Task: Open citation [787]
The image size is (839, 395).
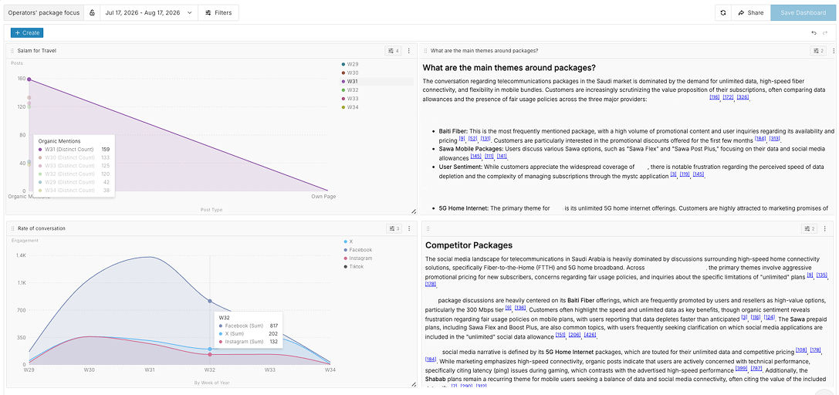Action: pyautogui.click(x=756, y=368)
